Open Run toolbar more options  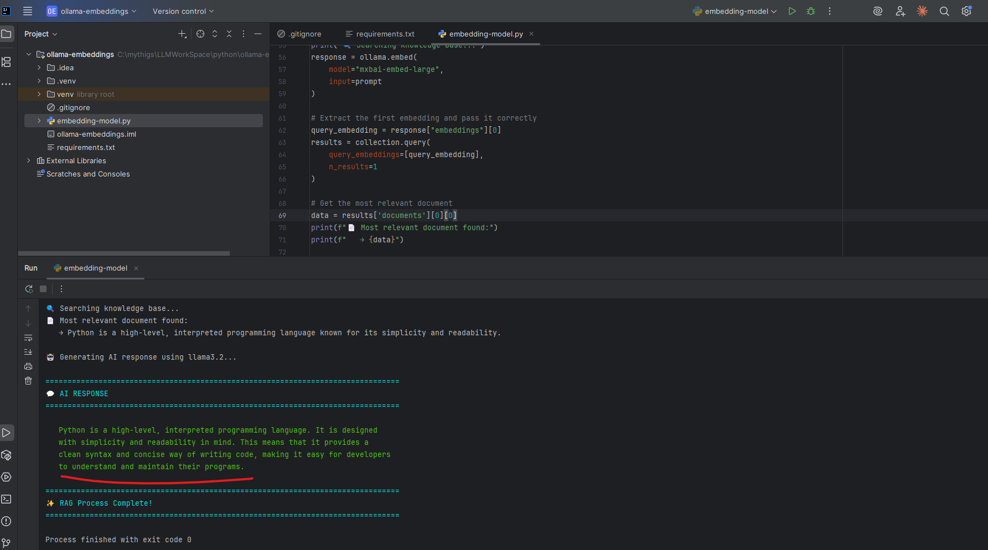click(x=61, y=289)
